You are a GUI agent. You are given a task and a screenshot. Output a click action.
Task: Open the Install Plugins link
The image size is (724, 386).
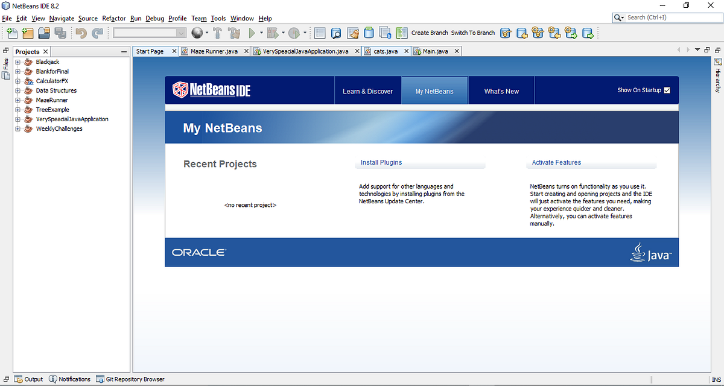381,162
